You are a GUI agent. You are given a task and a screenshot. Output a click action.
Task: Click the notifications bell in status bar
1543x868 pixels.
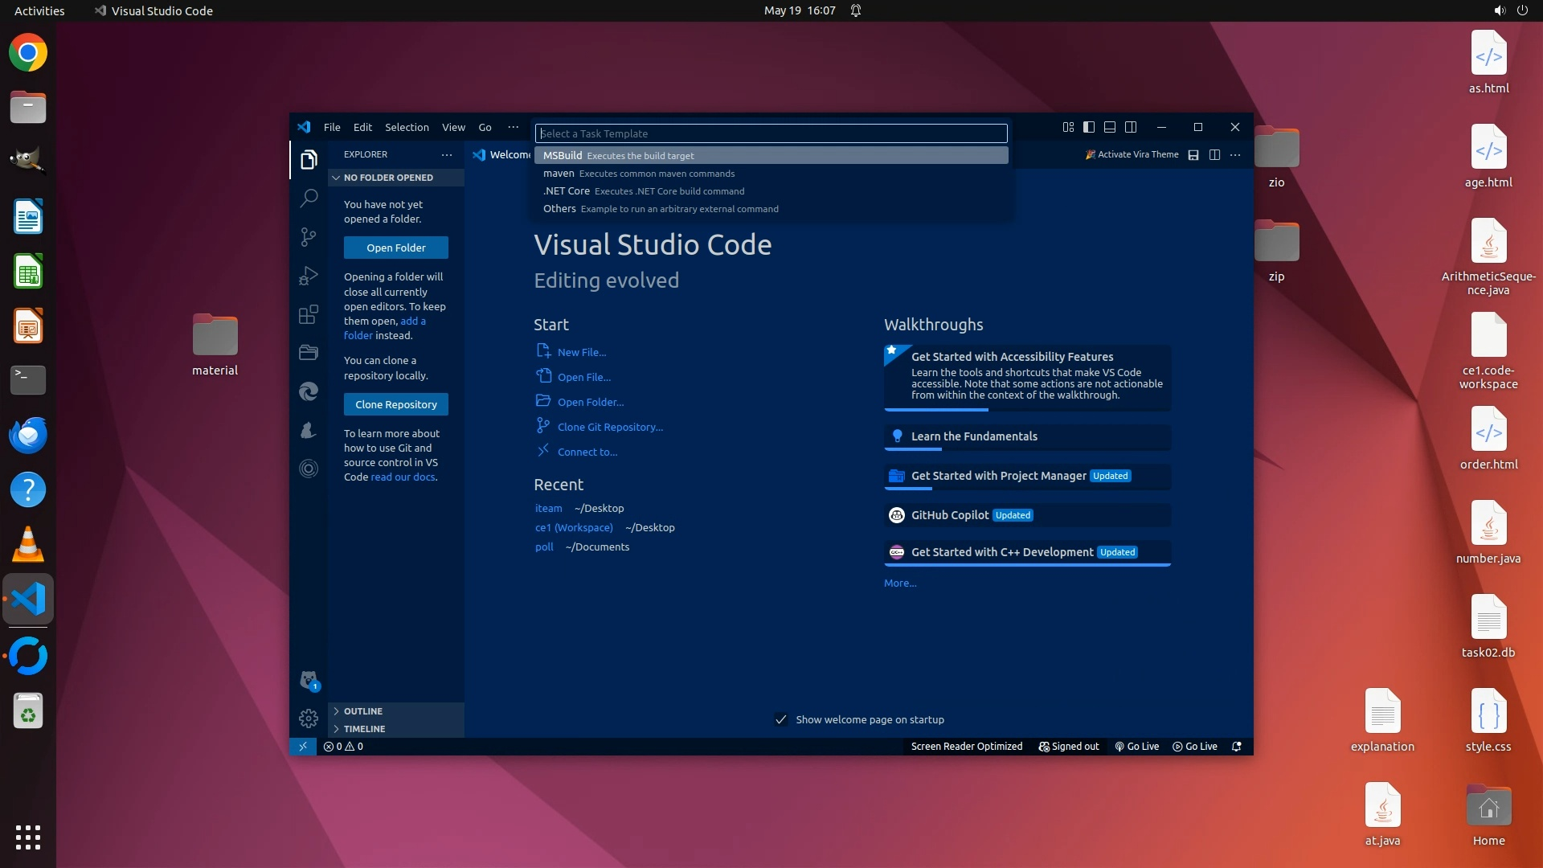click(x=1237, y=746)
